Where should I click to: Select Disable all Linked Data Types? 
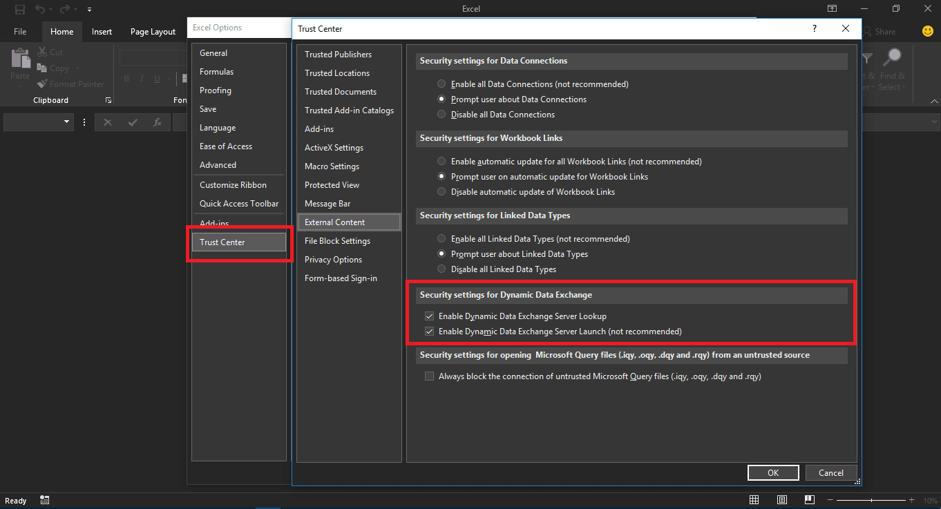coord(441,269)
